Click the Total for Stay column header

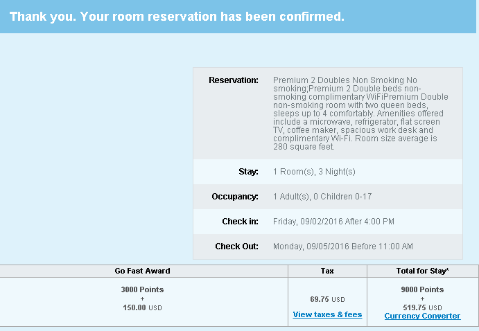pos(423,271)
